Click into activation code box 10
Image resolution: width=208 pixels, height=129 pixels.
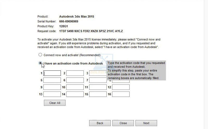(x=75, y=87)
